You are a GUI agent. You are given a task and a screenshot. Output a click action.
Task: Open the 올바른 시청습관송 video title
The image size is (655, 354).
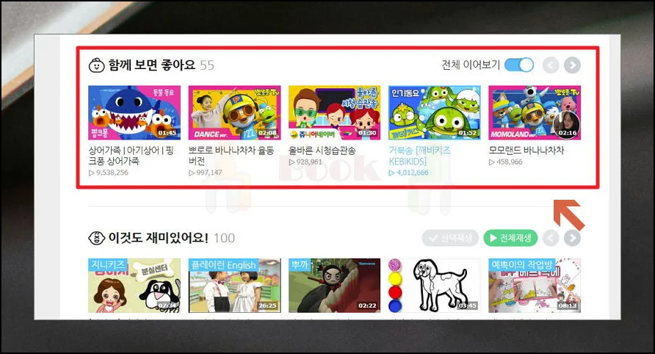coord(322,151)
